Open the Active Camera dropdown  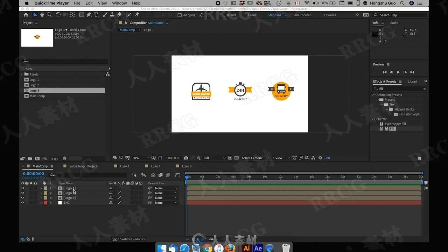255,158
